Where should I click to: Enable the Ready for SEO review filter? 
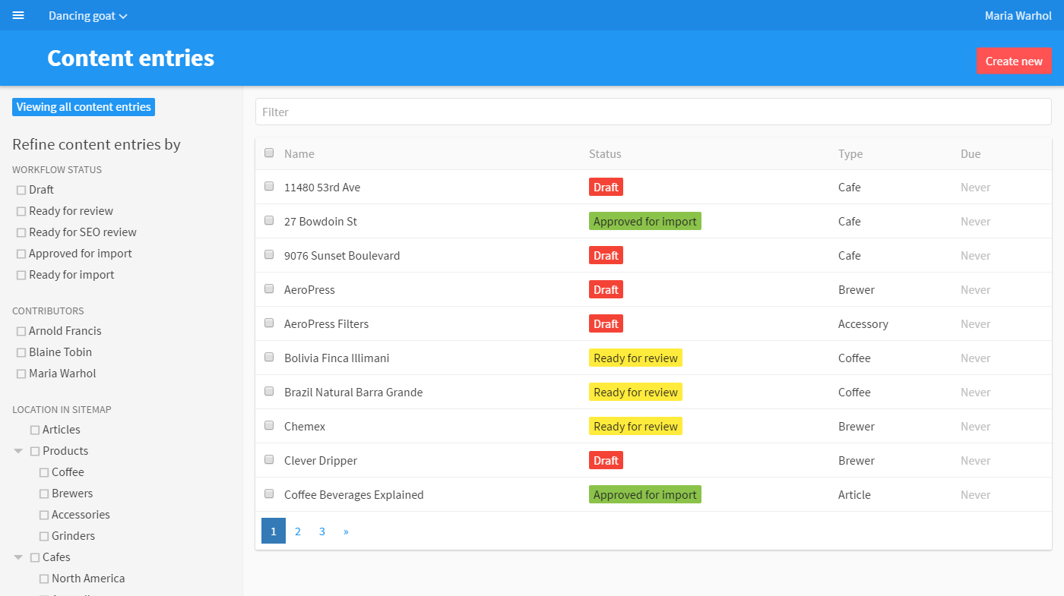(21, 233)
